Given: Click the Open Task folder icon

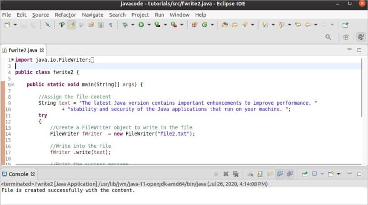Looking at the screenshot, I should 234,24.
